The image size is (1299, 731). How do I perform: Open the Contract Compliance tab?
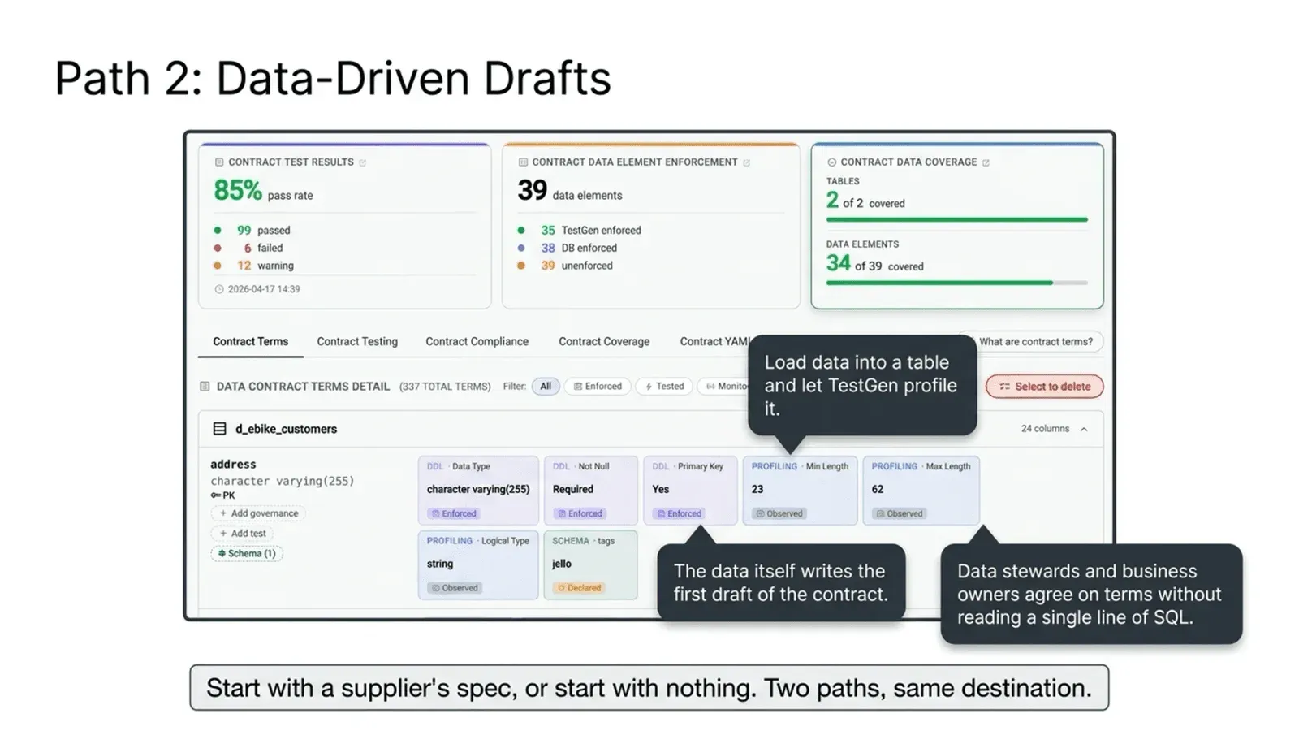point(477,342)
